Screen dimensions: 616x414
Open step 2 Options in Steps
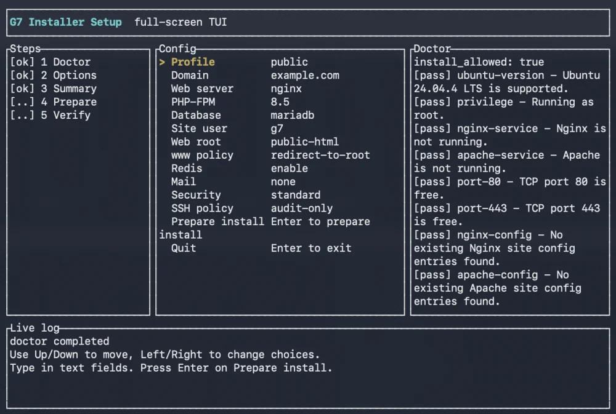pyautogui.click(x=54, y=75)
